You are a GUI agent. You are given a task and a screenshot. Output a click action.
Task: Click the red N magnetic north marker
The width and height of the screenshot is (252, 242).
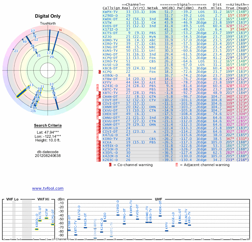(60, 30)
